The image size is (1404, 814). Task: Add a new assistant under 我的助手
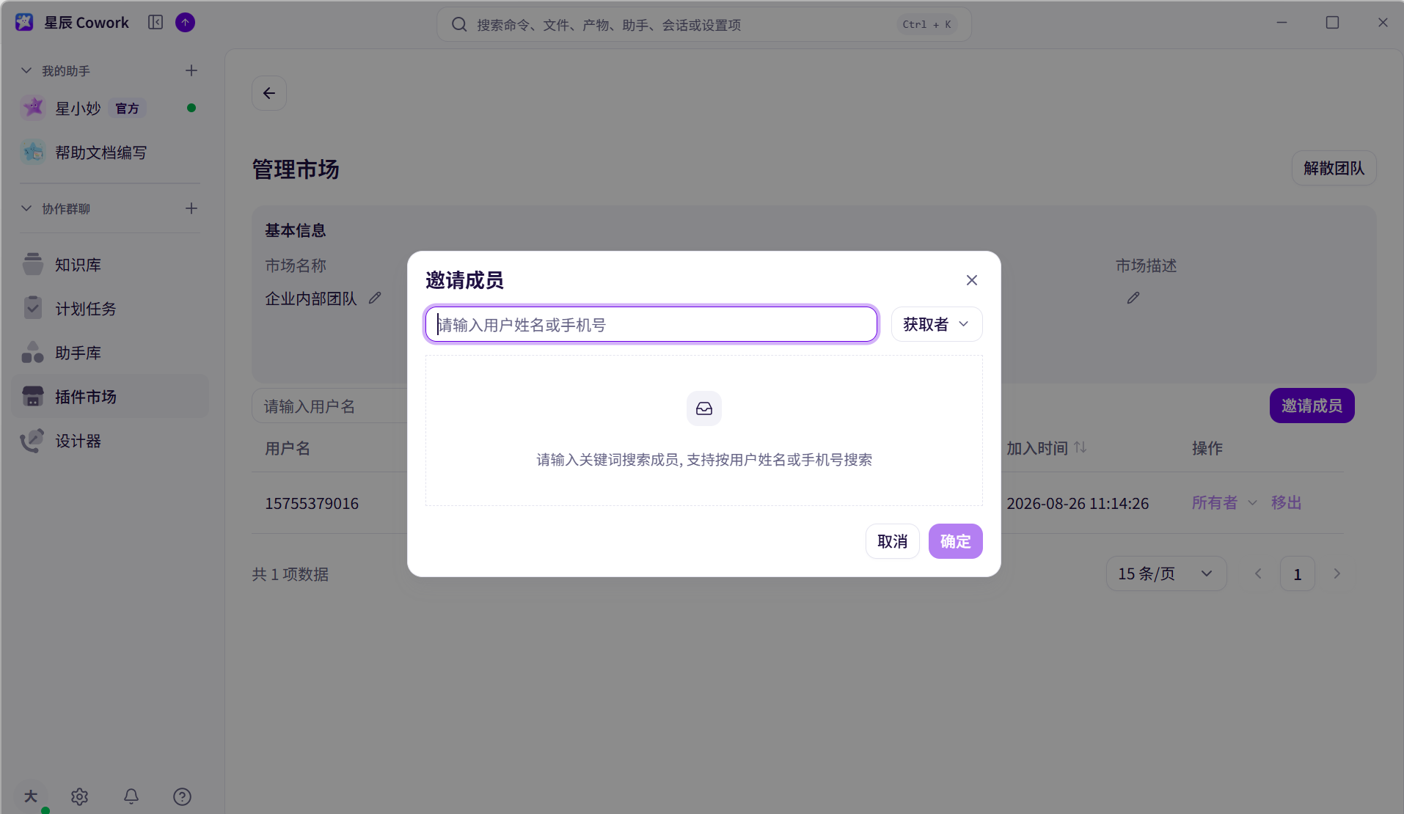click(191, 70)
